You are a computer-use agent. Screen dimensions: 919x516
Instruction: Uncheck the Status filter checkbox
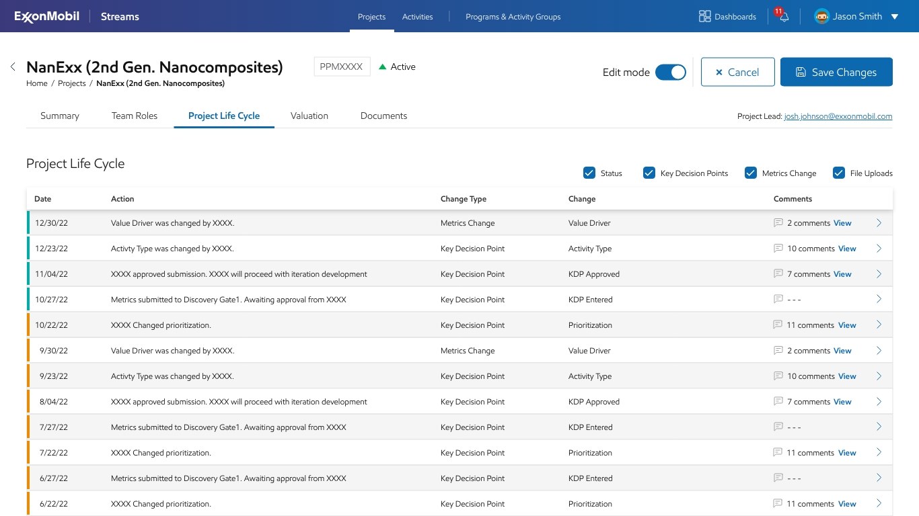pos(589,173)
